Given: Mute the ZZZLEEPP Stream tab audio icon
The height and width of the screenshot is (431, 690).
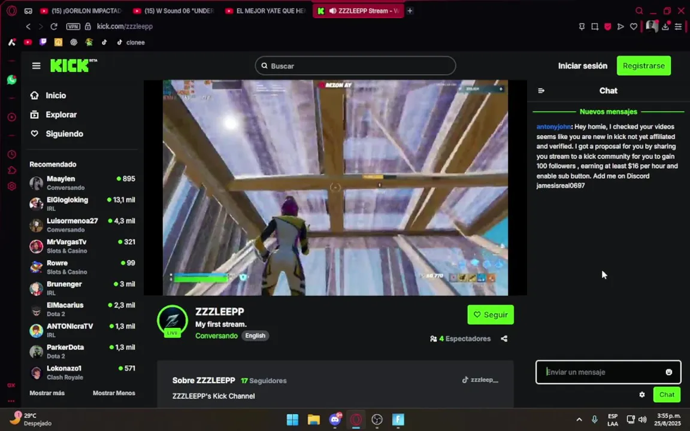Looking at the screenshot, I should [x=332, y=11].
